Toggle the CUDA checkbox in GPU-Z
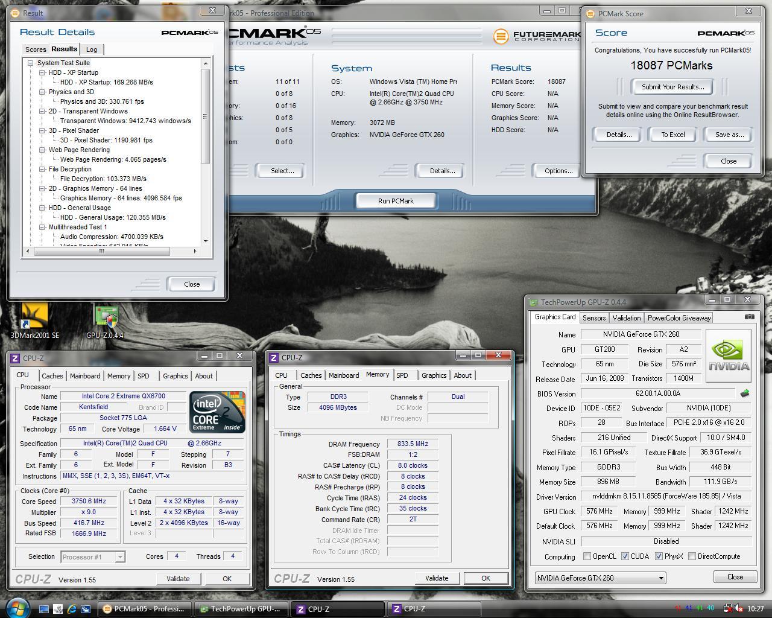 [x=625, y=556]
